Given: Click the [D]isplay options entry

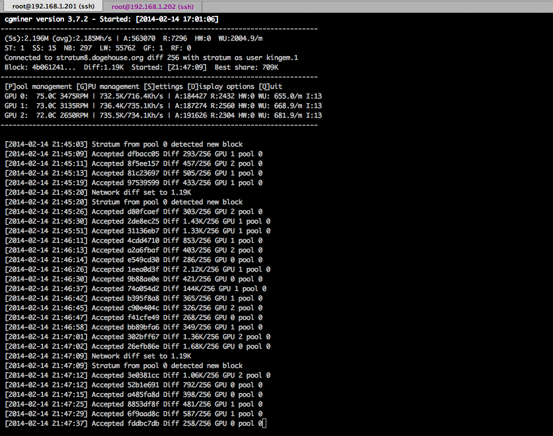Looking at the screenshot, I should tap(221, 87).
